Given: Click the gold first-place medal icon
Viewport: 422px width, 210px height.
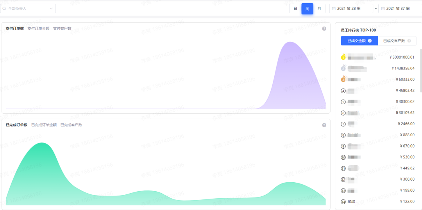Looking at the screenshot, I should (x=343, y=57).
